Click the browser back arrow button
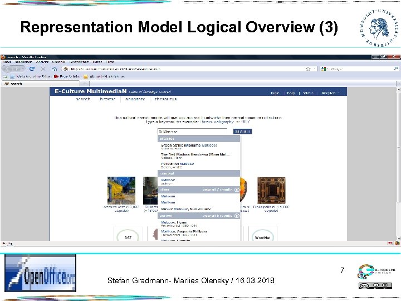The height and width of the screenshot is (301, 401). coord(8,69)
